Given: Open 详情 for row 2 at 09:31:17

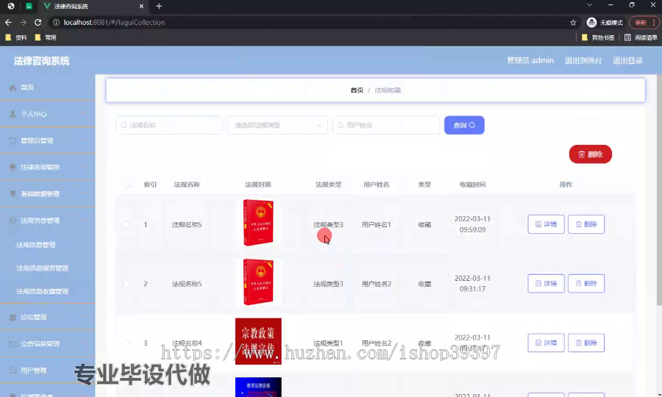Looking at the screenshot, I should (546, 284).
